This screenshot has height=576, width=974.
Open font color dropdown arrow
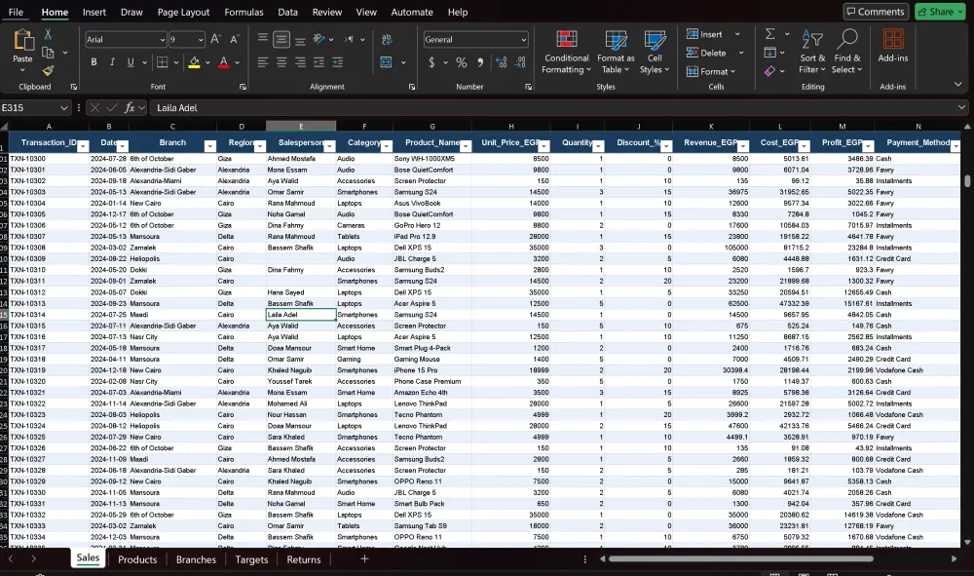(x=238, y=62)
